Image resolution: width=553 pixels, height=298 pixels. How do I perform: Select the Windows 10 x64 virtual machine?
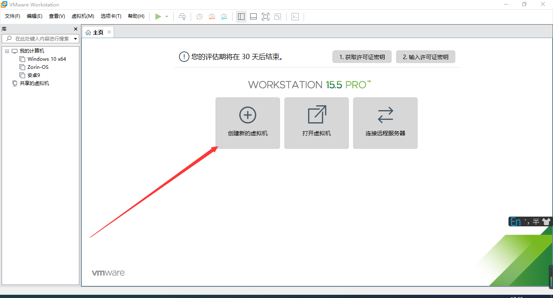coord(47,59)
